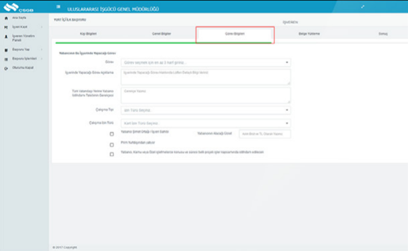Click the İşyeri Kayıt sidebar icon
408x251 pixels.
pos(6,26)
